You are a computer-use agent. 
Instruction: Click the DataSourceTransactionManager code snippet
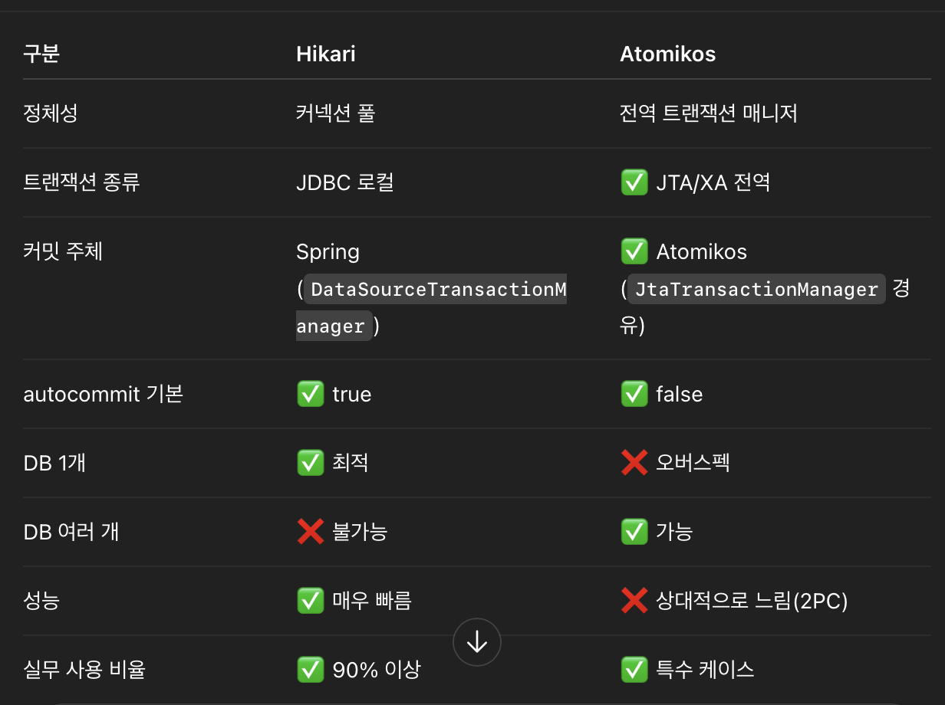click(432, 307)
